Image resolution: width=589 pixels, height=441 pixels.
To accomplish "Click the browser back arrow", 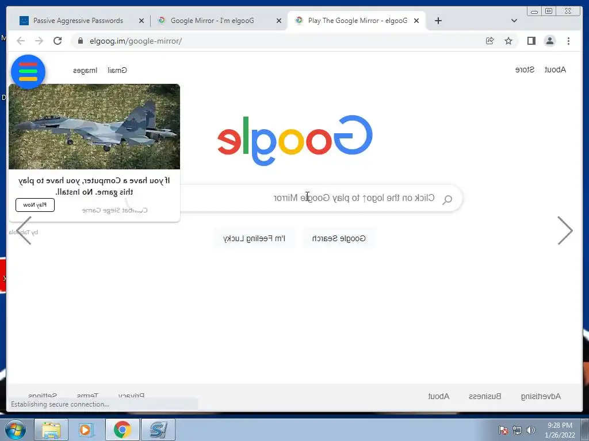I will 21,41.
